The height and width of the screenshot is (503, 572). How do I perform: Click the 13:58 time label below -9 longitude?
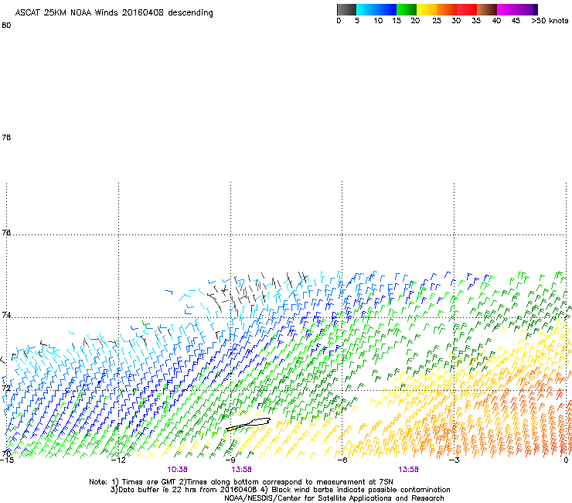click(241, 470)
